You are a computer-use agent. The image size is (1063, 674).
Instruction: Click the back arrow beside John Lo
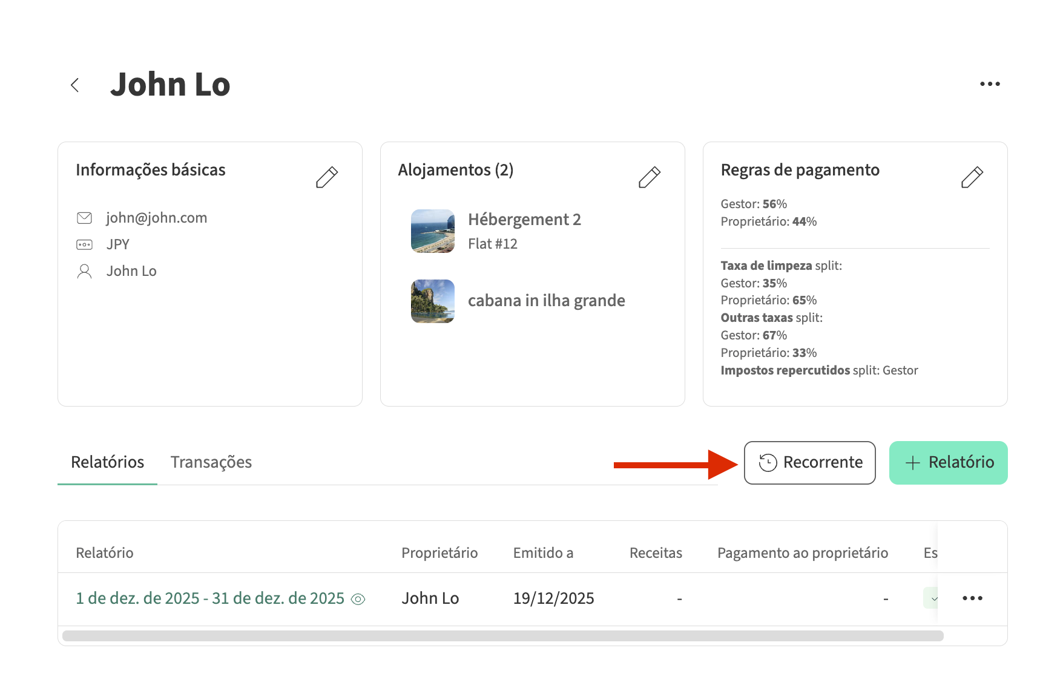coord(75,85)
